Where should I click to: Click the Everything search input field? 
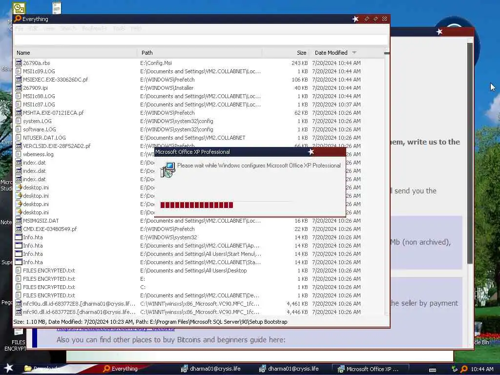click(201, 40)
